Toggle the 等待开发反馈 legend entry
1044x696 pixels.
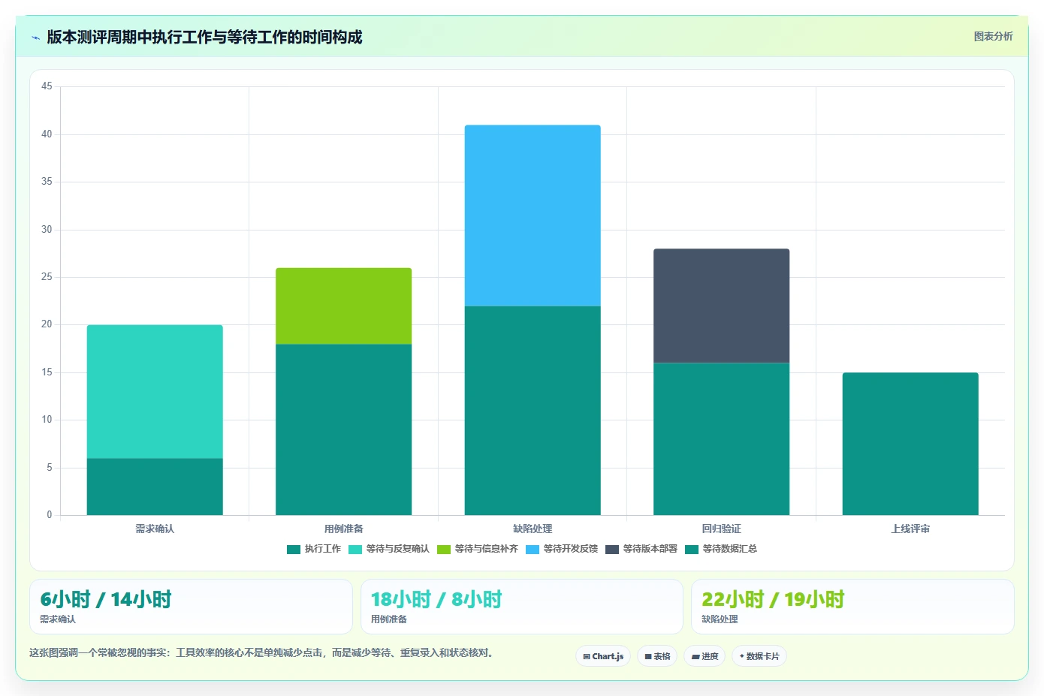coord(562,549)
